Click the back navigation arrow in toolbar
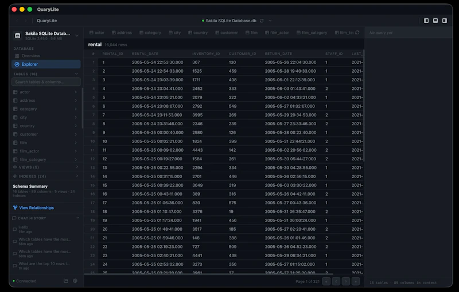 17,21
